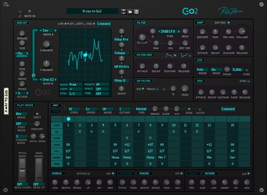267x195 pixels.
Task: Click the phaser FEED knob
Action: (133, 182)
